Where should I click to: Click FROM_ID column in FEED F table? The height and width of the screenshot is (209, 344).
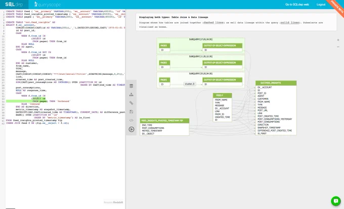[220, 114]
